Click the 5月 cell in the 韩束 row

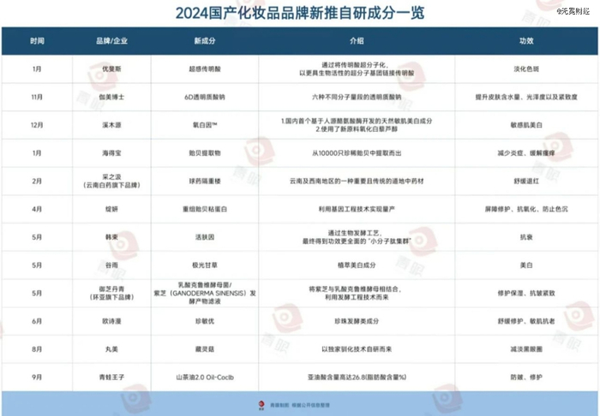(37, 237)
